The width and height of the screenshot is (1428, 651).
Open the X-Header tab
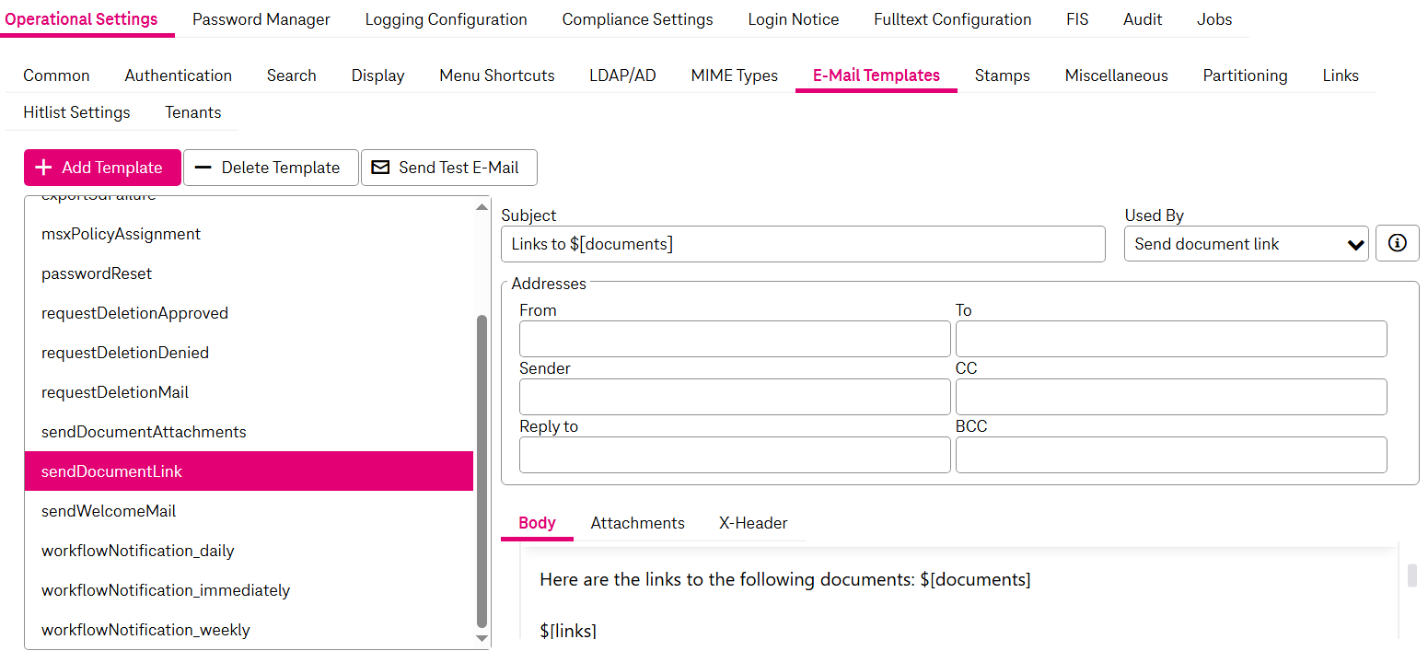pyautogui.click(x=752, y=523)
